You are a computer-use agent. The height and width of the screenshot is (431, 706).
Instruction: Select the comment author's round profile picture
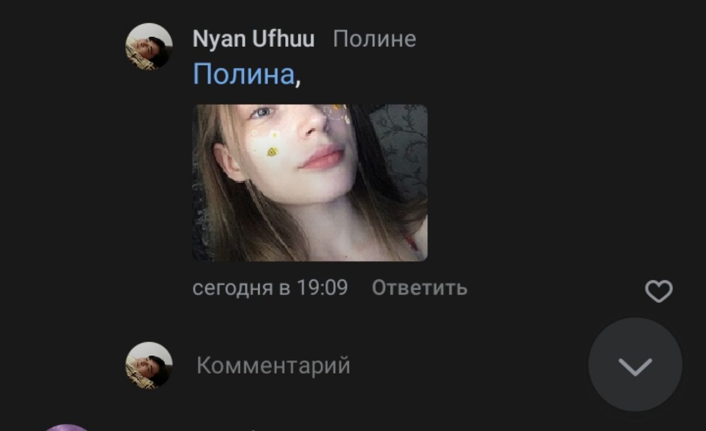[x=149, y=46]
